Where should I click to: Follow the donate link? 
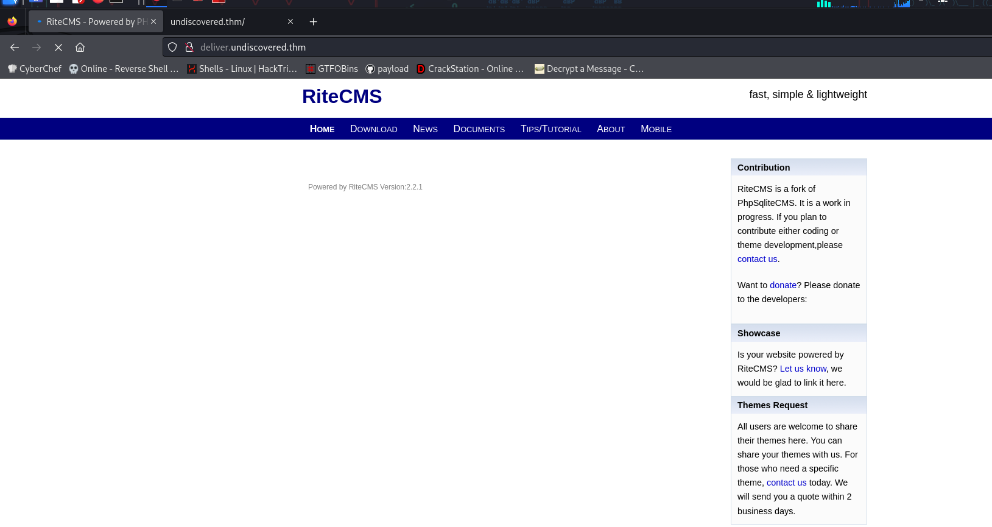coord(783,285)
